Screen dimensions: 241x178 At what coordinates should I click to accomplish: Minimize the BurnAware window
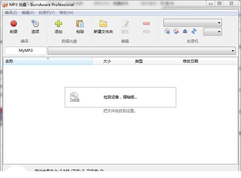tap(211, 3)
